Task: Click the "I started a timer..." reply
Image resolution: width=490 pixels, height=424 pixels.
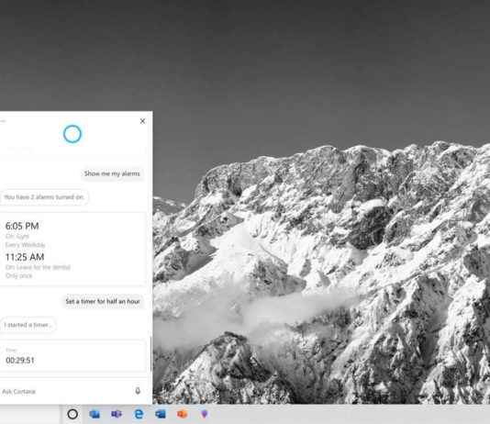Action: point(28,325)
